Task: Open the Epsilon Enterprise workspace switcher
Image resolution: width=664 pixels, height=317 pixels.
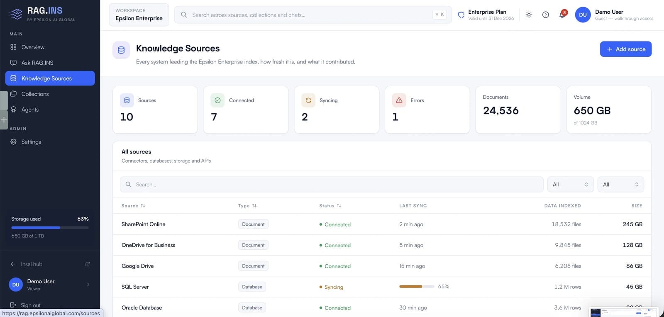Action: (139, 15)
